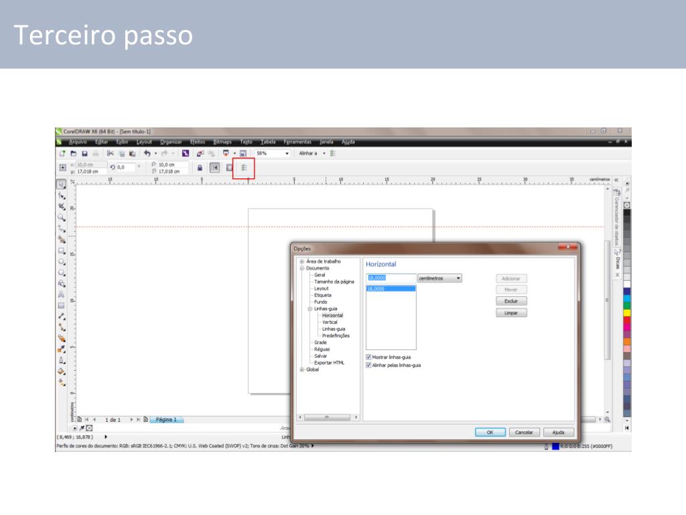The height and width of the screenshot is (515, 686).
Task: Uncheck Alinhar pelas linhas-guia checkbox
Action: (368, 365)
